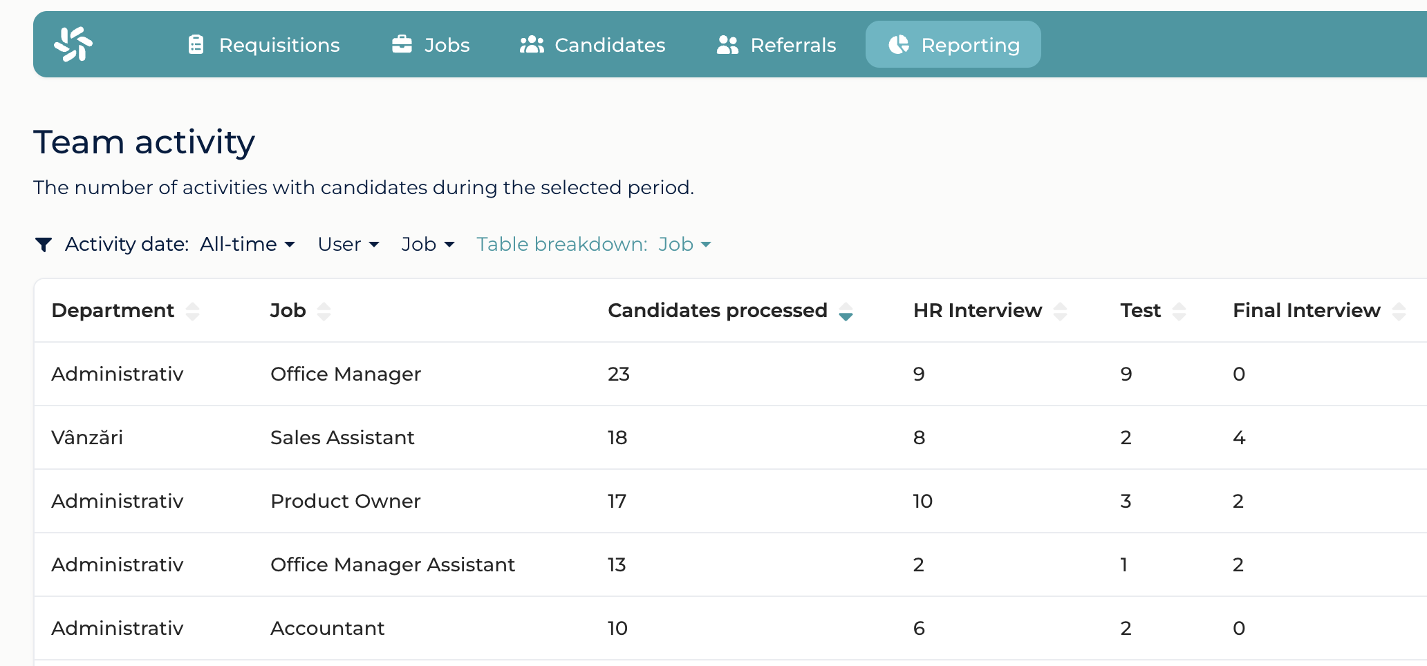Select the Office Manager Assistant row
Screen dimensions: 1427x666
[730, 564]
